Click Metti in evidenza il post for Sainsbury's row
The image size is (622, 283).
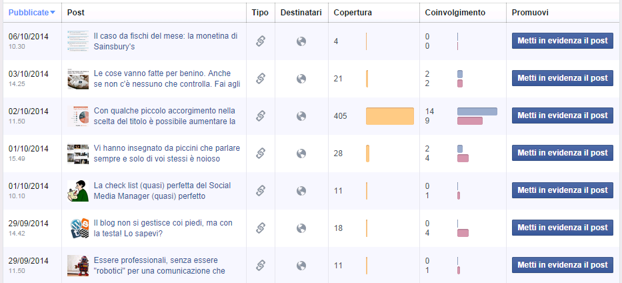[x=562, y=41]
